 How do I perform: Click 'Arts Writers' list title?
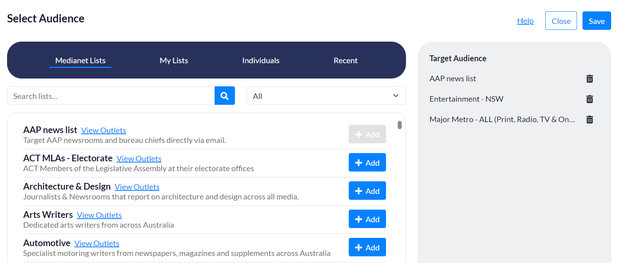[x=48, y=215]
